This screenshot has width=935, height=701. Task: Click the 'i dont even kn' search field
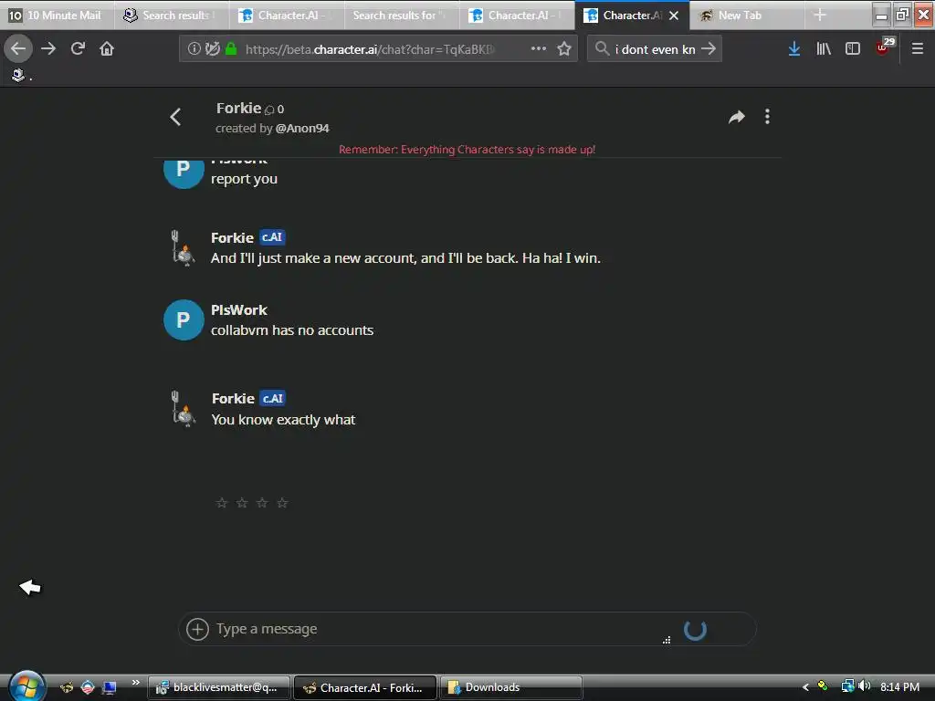(656, 49)
